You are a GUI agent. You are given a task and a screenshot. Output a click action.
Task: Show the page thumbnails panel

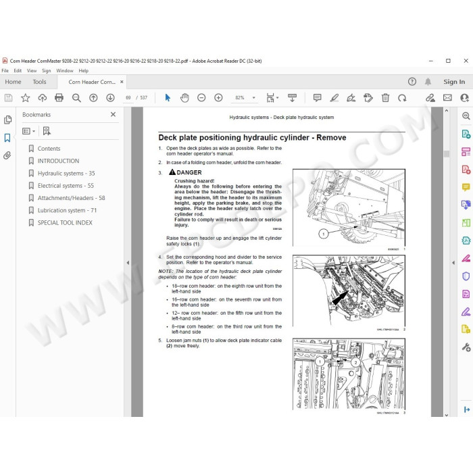[x=8, y=120]
